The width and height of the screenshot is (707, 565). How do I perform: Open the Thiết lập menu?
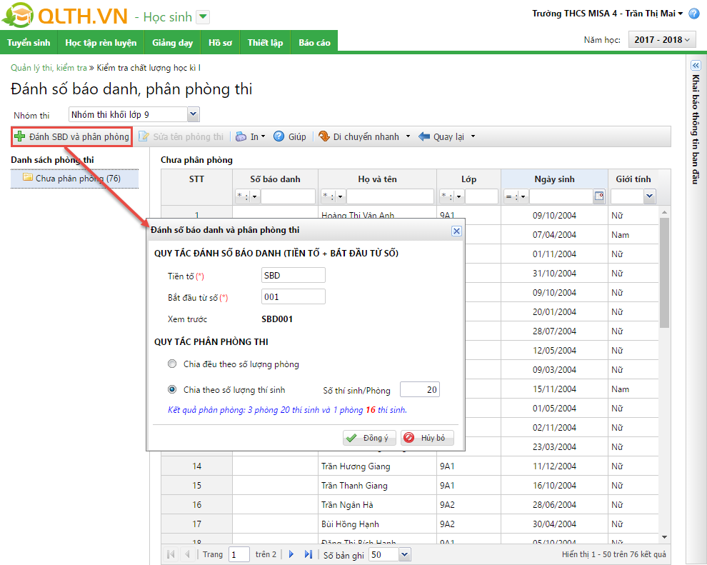click(x=265, y=42)
